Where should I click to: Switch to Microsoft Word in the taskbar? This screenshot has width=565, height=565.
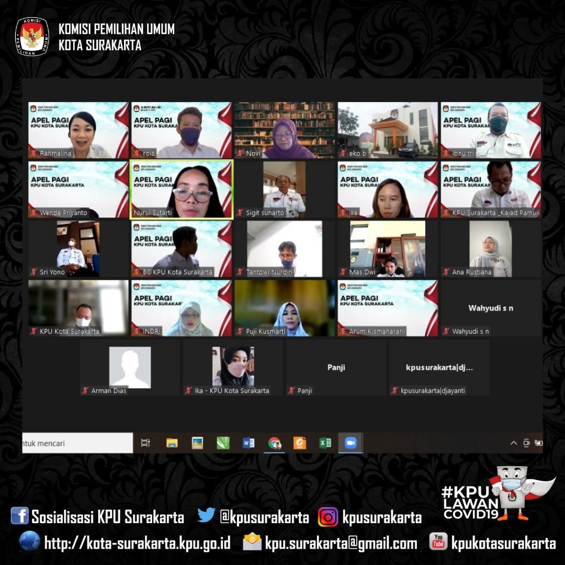tap(248, 443)
